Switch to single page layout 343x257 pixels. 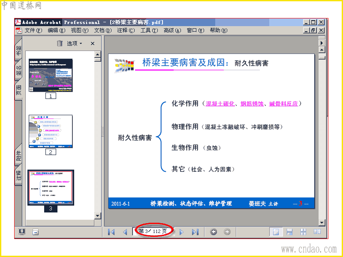pos(276,232)
